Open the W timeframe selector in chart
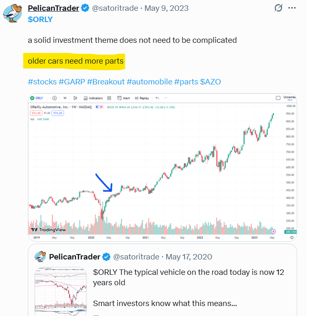The width and height of the screenshot is (315, 316). [65, 99]
